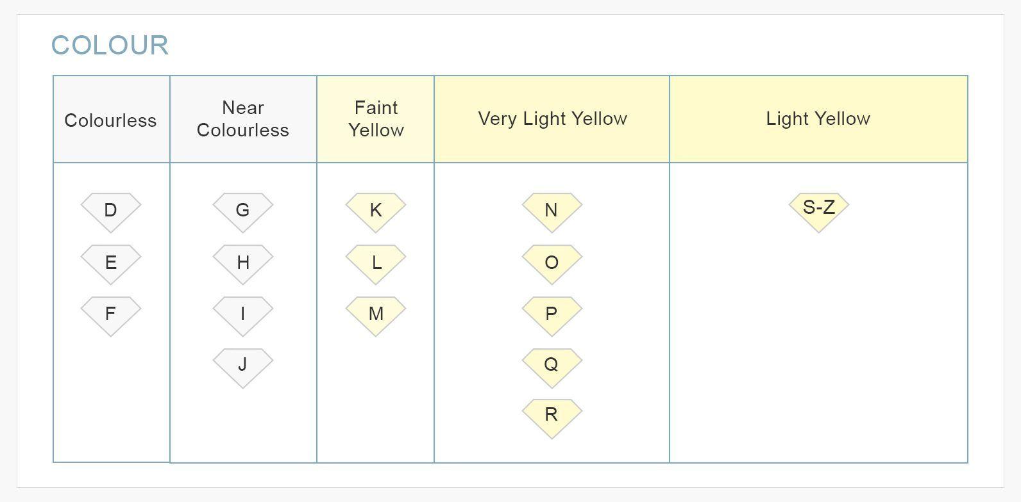Viewport: 1021px width, 502px height.
Task: Select the Near Colourless column header
Action: pos(243,119)
